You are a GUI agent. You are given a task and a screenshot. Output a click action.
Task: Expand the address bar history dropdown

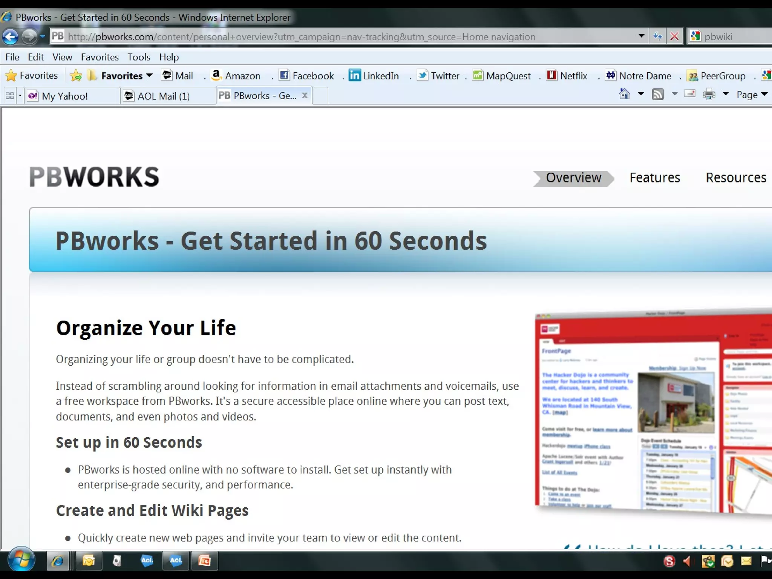tap(641, 36)
